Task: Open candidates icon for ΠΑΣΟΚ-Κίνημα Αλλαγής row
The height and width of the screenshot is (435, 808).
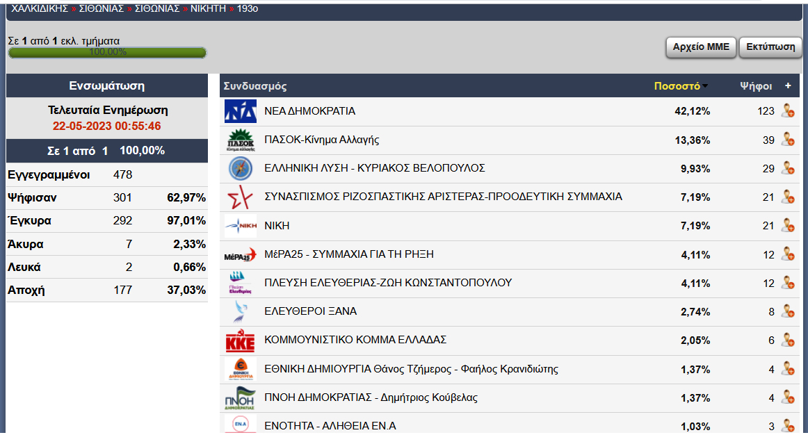Action: pyautogui.click(x=787, y=140)
